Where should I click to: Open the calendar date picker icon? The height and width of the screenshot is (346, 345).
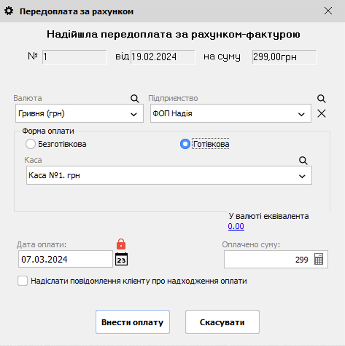[x=121, y=259]
